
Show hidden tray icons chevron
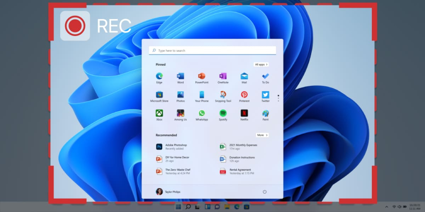point(386,207)
